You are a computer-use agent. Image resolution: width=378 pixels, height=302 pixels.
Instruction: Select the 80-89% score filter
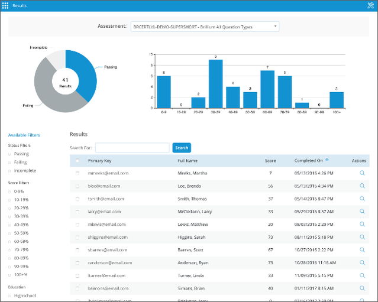coord(9,259)
